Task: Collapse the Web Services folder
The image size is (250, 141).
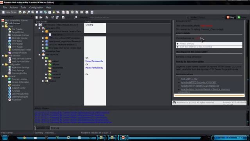Action: (3, 56)
